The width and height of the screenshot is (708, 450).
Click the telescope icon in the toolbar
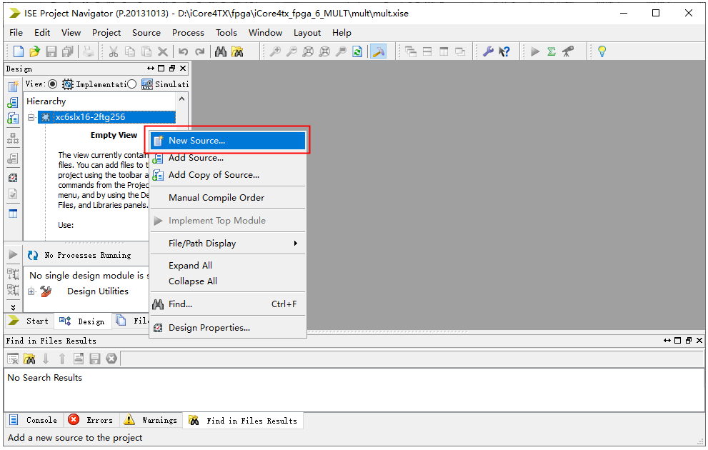point(568,51)
